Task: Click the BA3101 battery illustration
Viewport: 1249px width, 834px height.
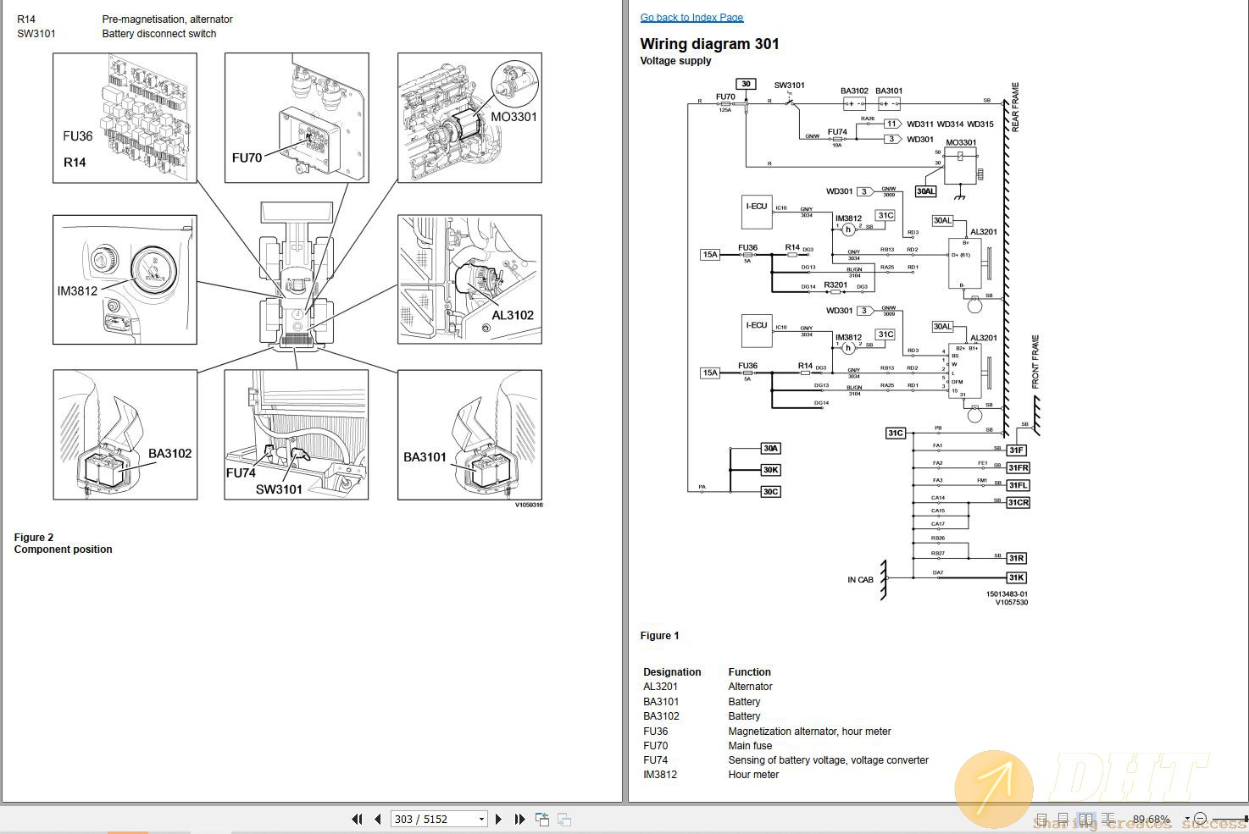Action: (469, 434)
